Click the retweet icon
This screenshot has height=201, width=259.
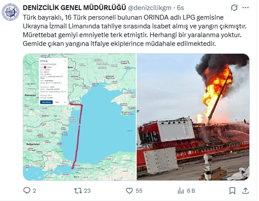[78, 191]
